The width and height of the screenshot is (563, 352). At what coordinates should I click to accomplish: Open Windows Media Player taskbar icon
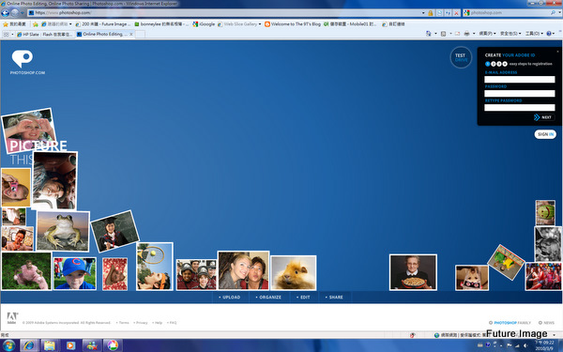(x=70, y=345)
